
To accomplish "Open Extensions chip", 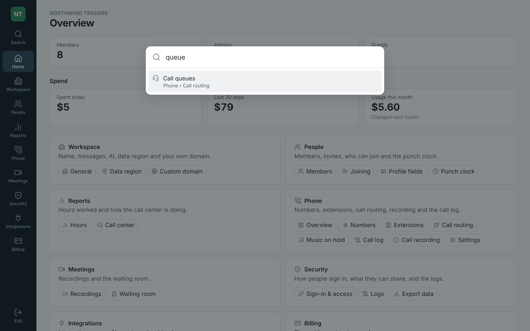I will click(x=404, y=225).
